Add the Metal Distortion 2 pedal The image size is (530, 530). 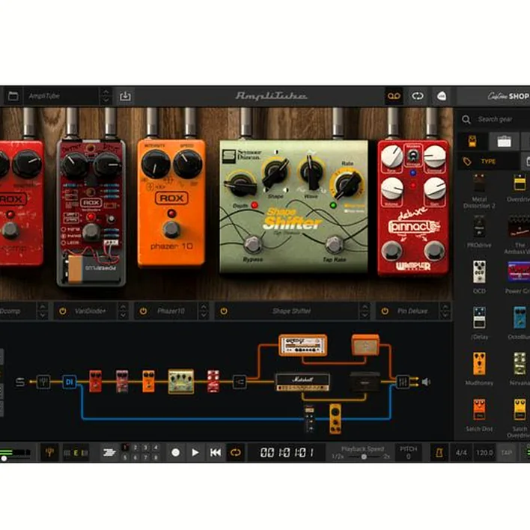(479, 183)
